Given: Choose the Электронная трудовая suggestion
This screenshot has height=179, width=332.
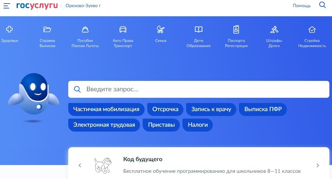Looking at the screenshot, I should [x=104, y=125].
